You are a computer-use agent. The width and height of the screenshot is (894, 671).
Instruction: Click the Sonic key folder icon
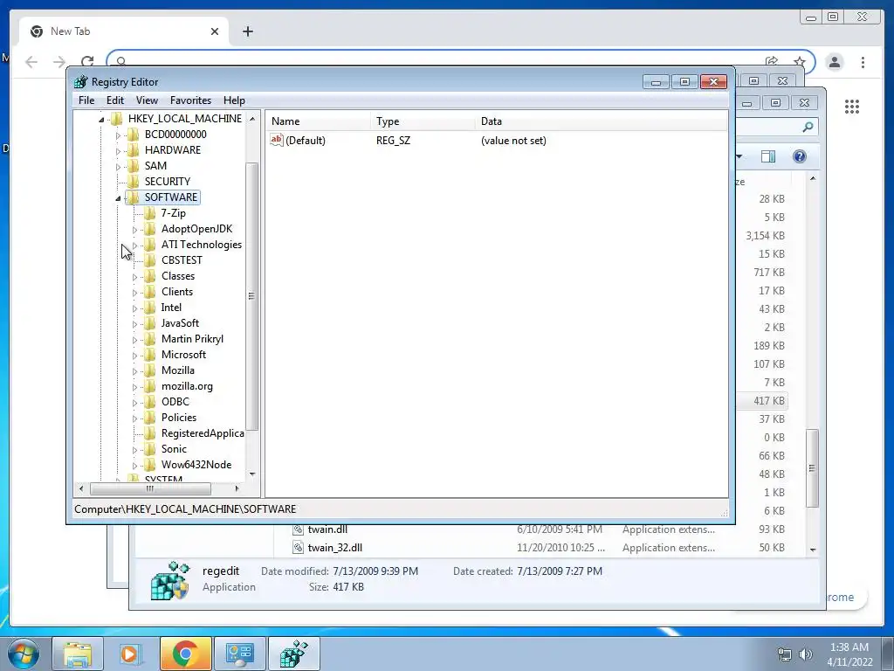[150, 449]
